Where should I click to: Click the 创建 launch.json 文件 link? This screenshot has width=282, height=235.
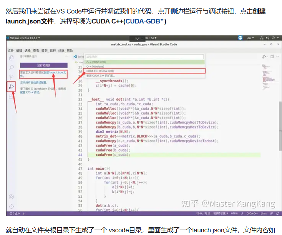[55, 72]
